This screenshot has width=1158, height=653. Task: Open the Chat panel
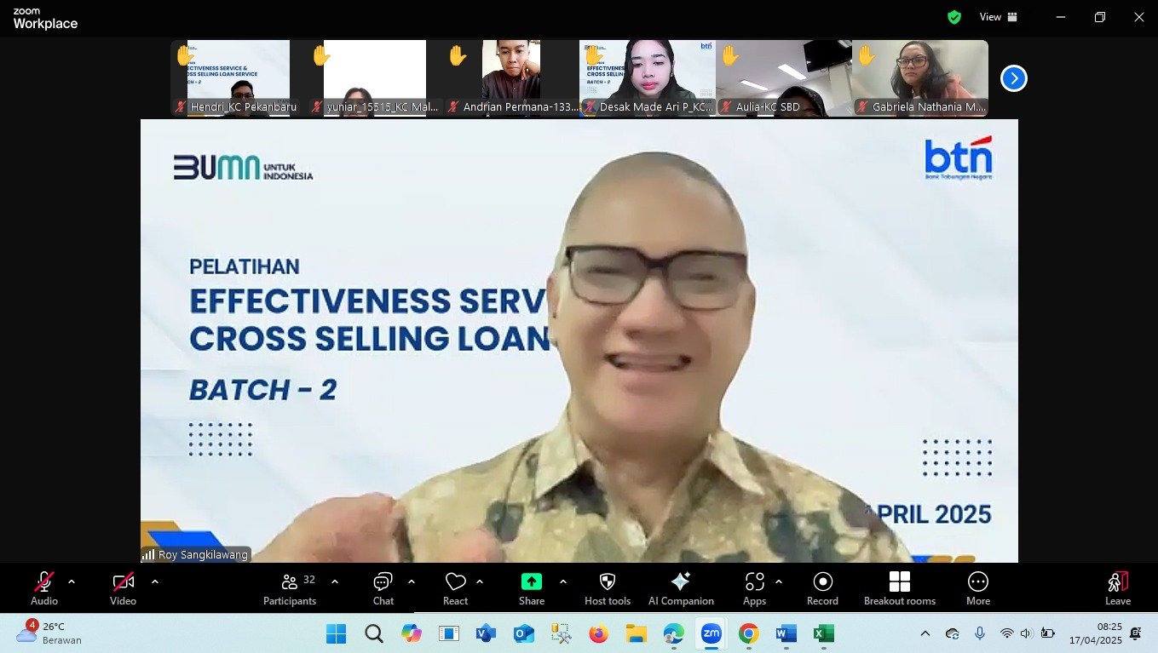pyautogui.click(x=383, y=587)
